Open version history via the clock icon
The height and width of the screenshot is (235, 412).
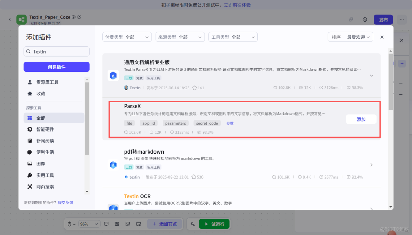point(365,19)
